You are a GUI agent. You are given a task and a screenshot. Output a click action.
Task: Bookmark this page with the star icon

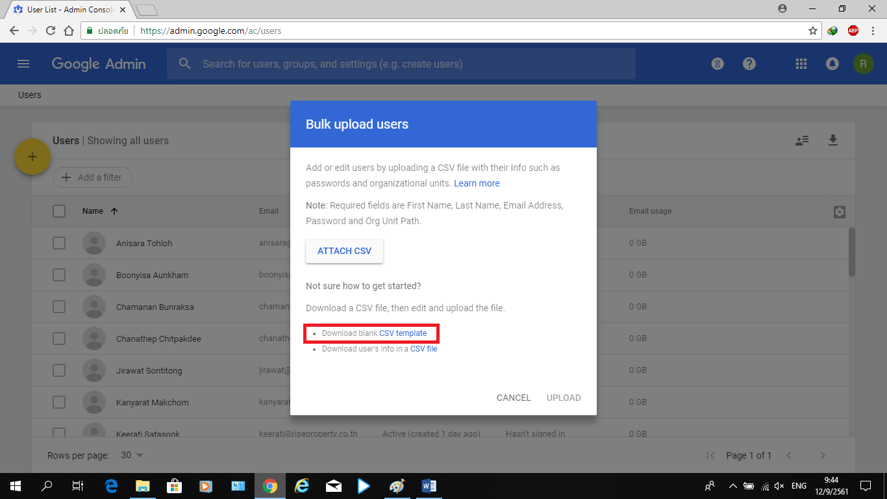pos(812,31)
